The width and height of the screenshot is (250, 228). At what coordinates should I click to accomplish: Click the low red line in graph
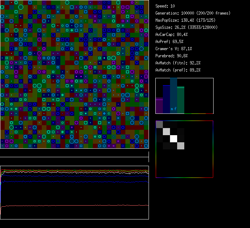coord(71,205)
